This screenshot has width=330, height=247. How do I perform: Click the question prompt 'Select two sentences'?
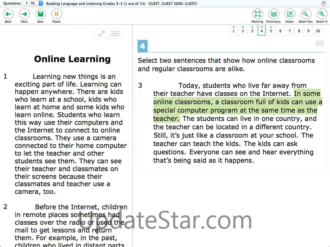click(x=226, y=65)
